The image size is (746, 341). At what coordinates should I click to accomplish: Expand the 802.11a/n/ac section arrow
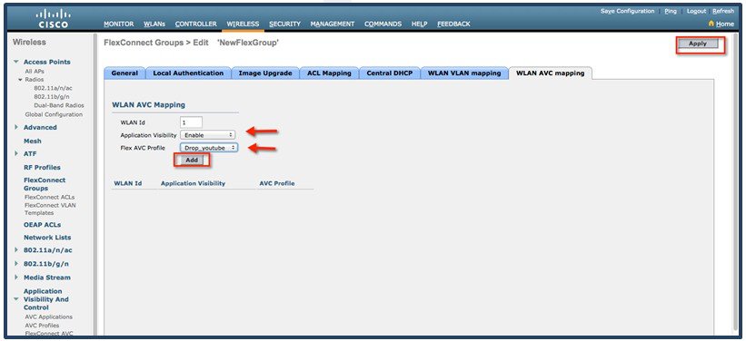pos(16,249)
